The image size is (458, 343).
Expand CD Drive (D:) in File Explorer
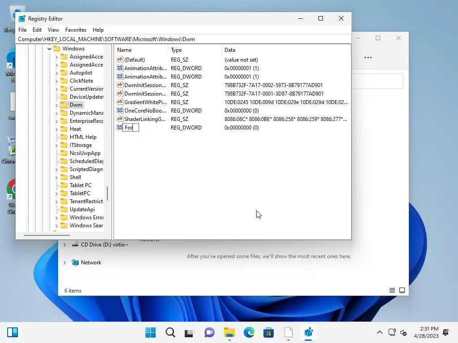pos(64,245)
